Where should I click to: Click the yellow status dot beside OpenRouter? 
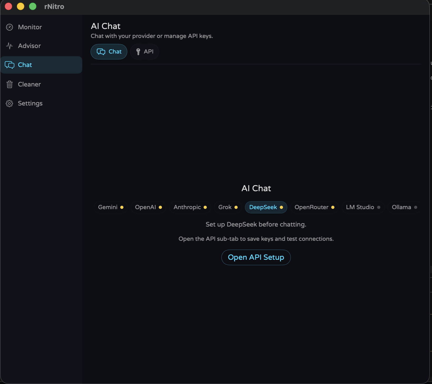(333, 207)
